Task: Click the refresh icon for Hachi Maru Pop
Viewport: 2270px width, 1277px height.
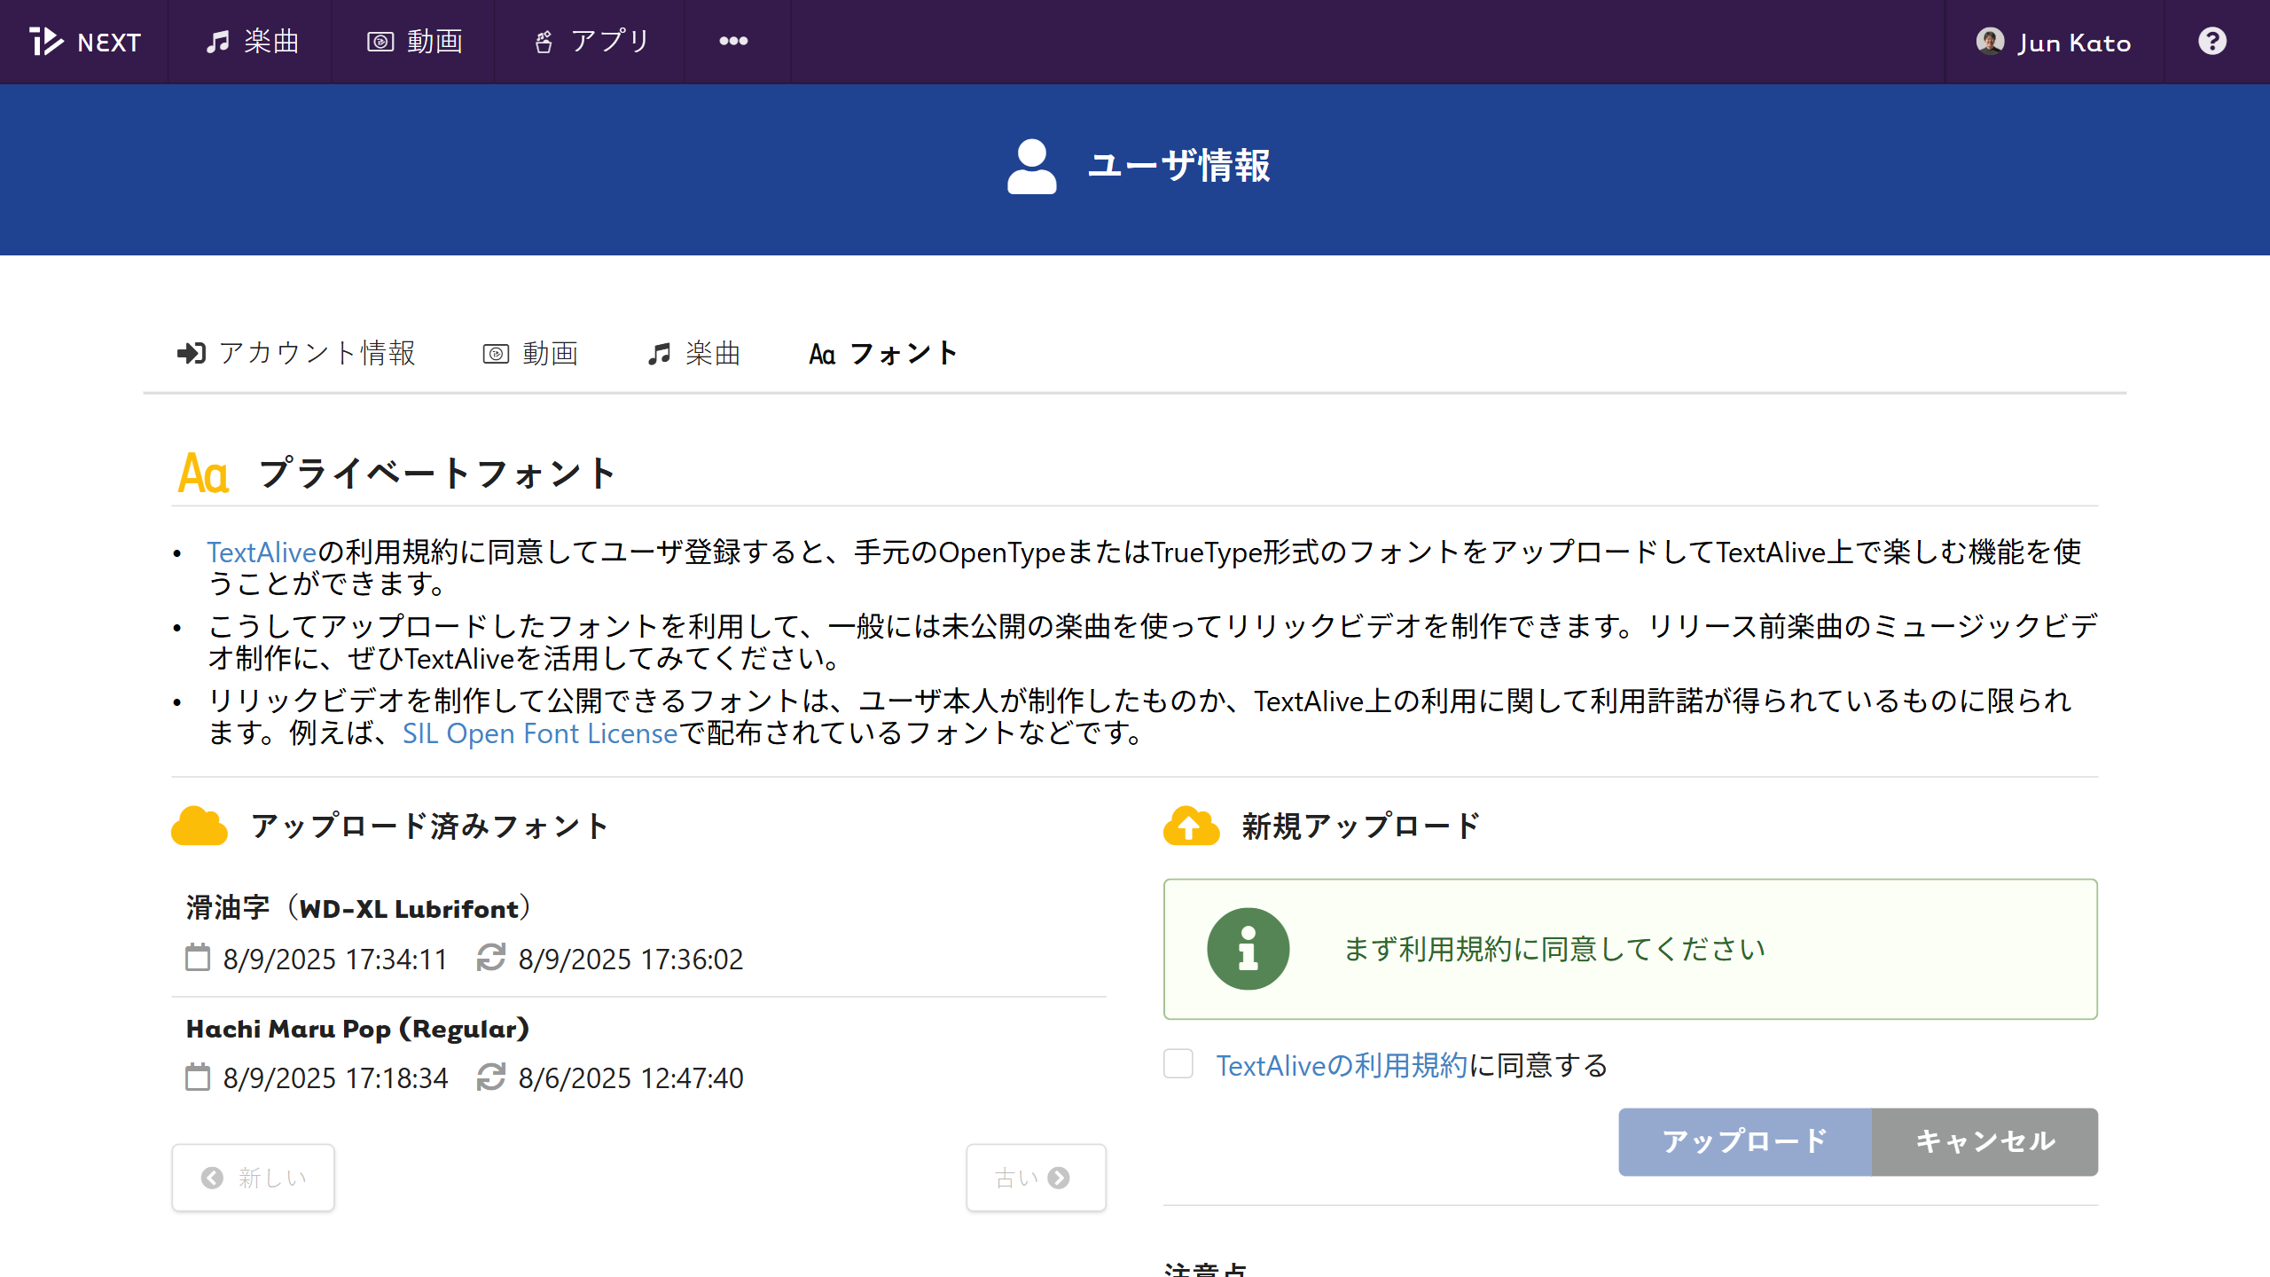Action: point(490,1077)
